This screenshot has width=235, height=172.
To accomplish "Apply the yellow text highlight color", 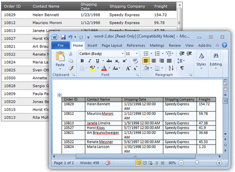I will (x=92, y=68).
